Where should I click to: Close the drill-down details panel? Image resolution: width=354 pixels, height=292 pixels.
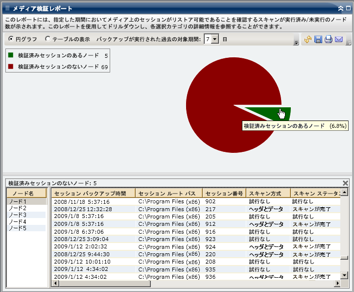click(x=345, y=183)
